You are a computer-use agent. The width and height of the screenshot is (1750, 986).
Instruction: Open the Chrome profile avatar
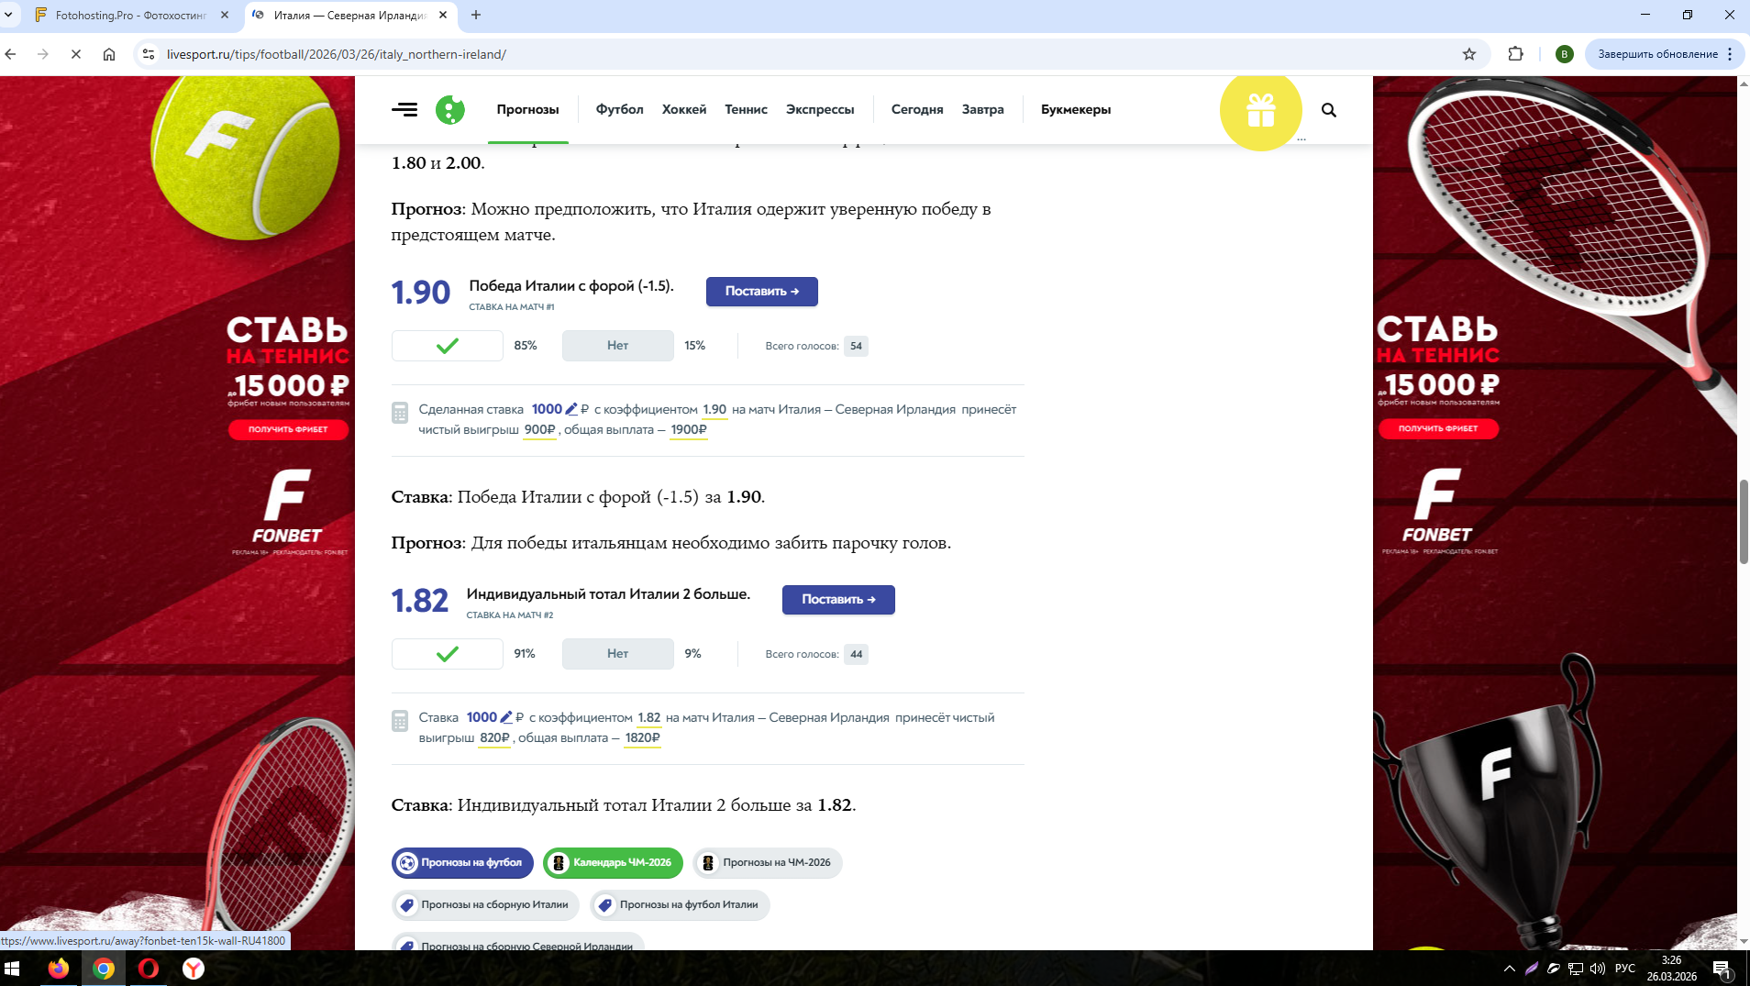tap(1565, 54)
